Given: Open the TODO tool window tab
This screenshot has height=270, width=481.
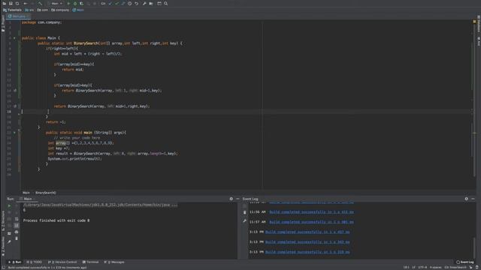Looking at the screenshot, I should [x=35, y=262].
